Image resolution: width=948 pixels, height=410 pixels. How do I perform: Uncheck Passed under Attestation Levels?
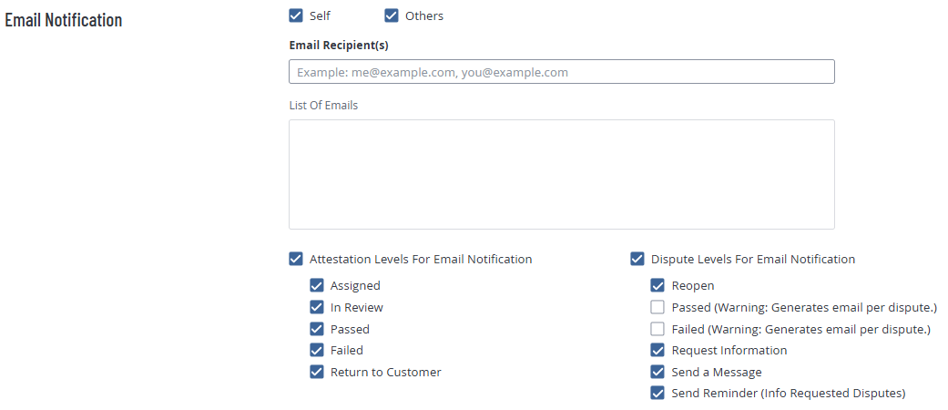317,329
